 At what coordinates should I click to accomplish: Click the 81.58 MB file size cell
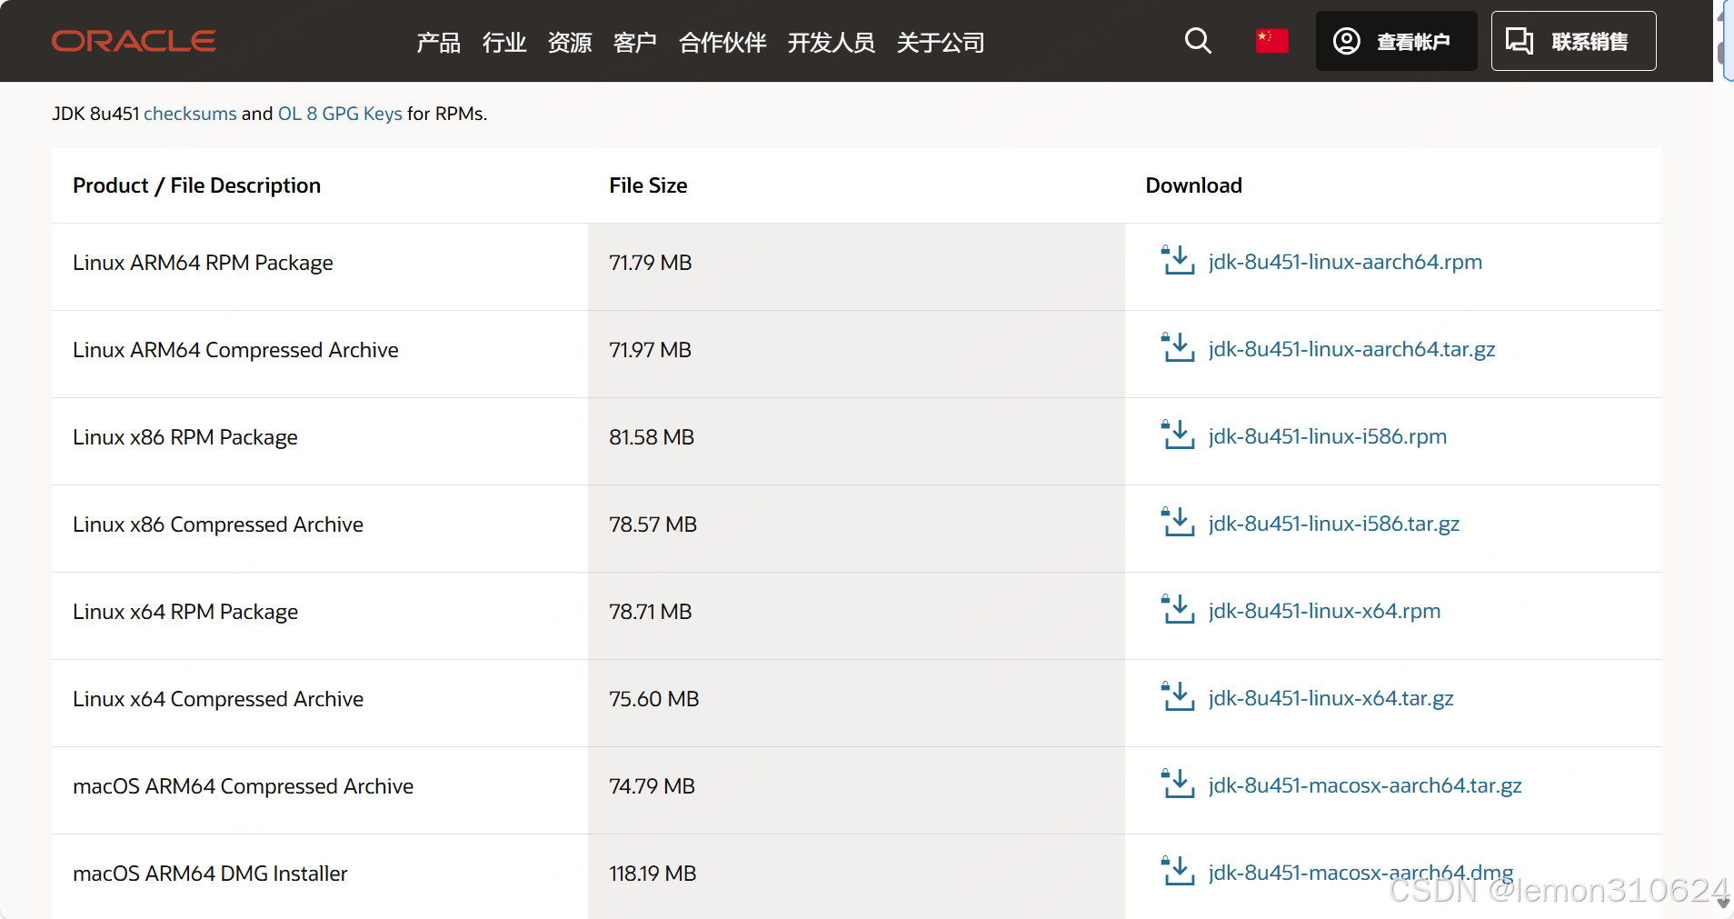click(x=856, y=441)
